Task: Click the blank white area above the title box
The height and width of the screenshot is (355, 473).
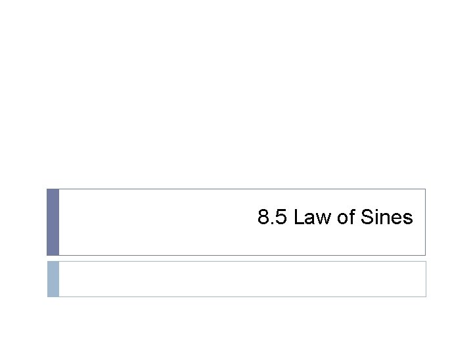Action: coord(236,99)
